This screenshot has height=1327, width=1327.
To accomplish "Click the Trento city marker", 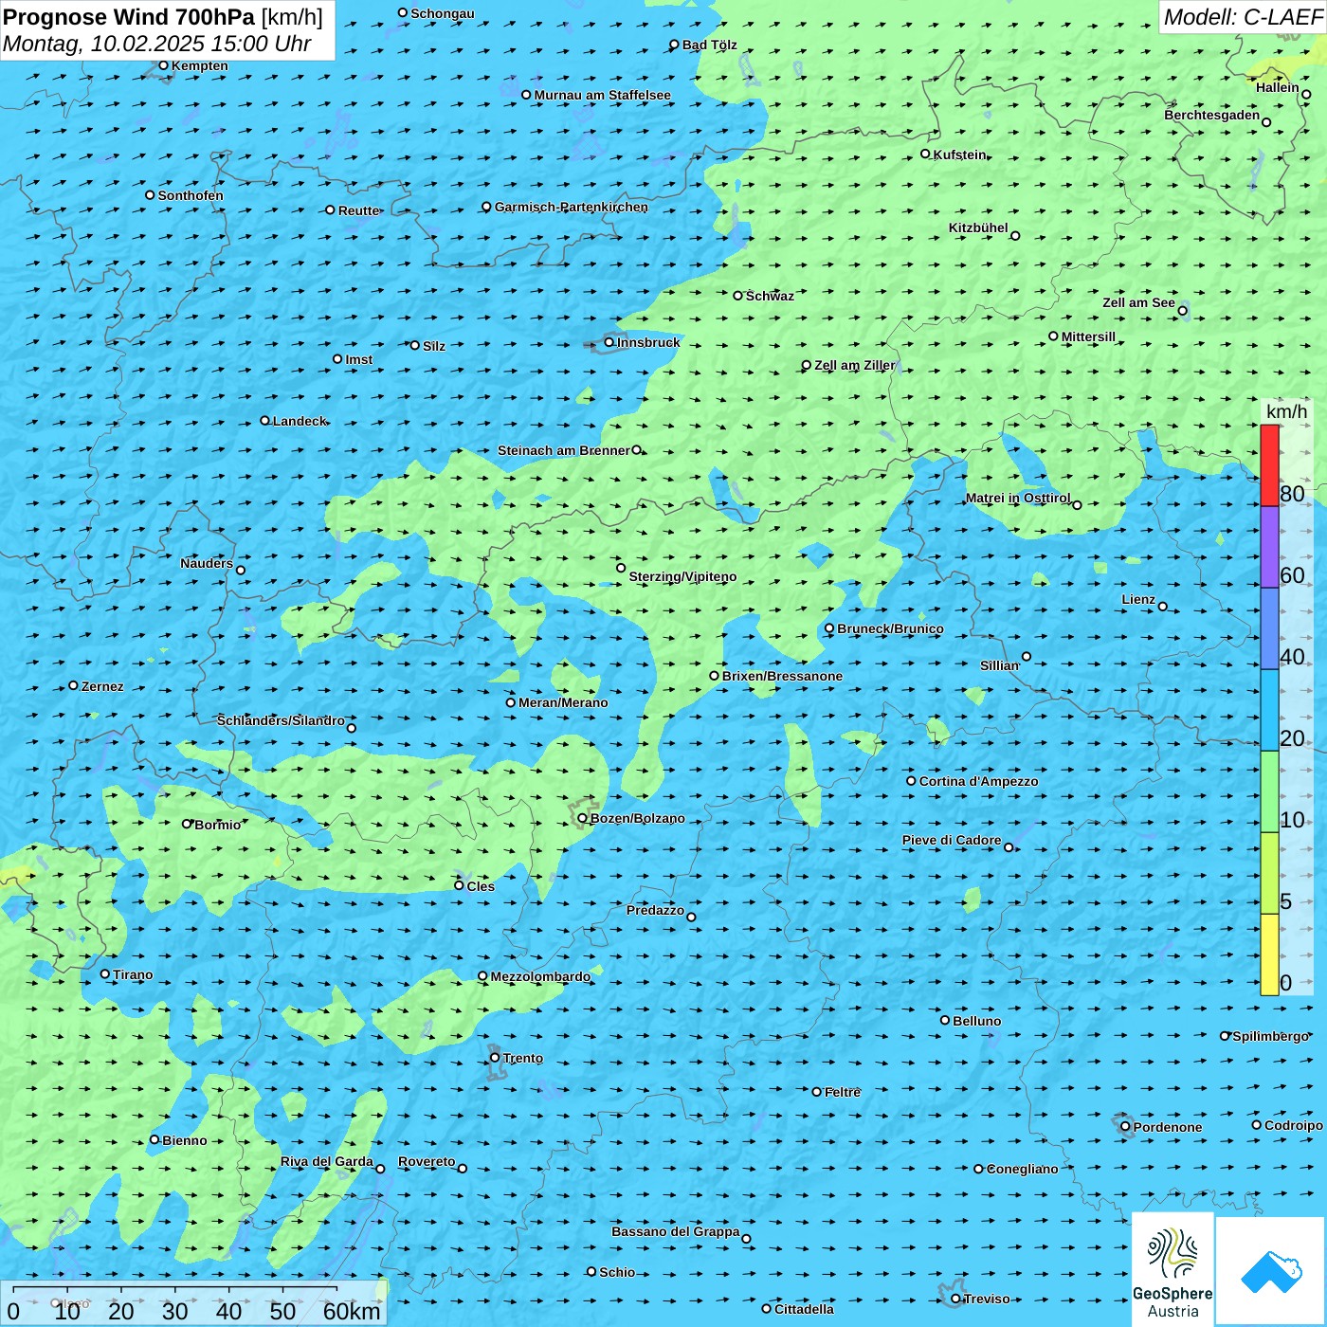I will (495, 1058).
